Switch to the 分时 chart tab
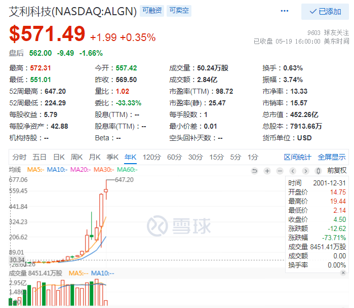354x308 pixels. (19, 157)
